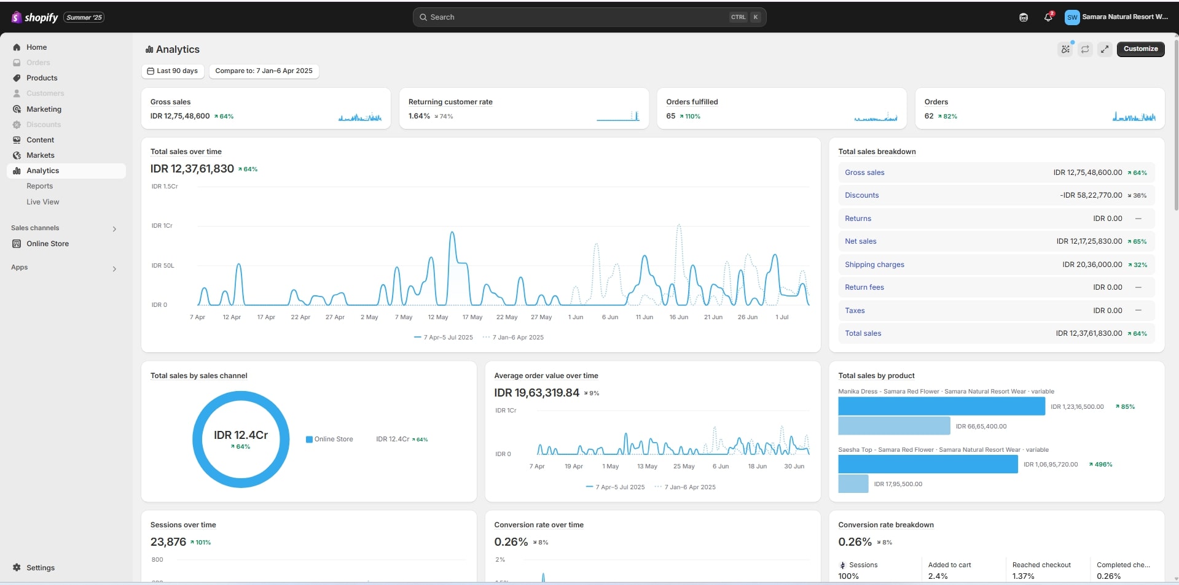Click the Content icon in sidebar
Screen dimensions: 1179x585
click(x=17, y=140)
